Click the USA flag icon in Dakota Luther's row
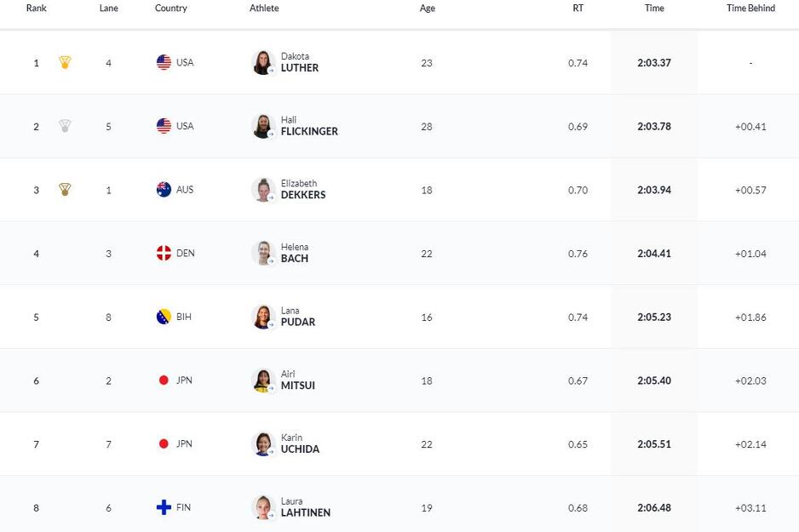Viewport: 799px width, 532px height. pos(164,62)
